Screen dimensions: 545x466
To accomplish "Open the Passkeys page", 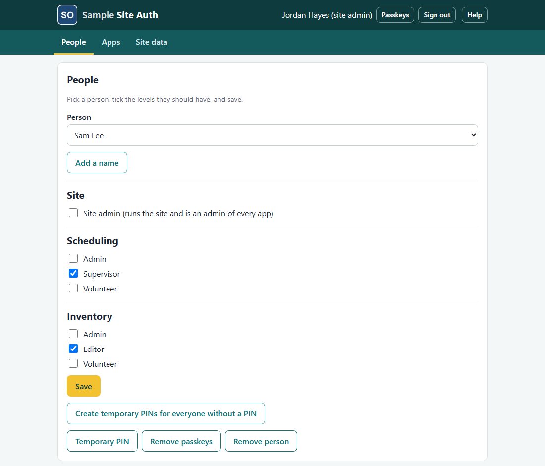I will [x=395, y=15].
